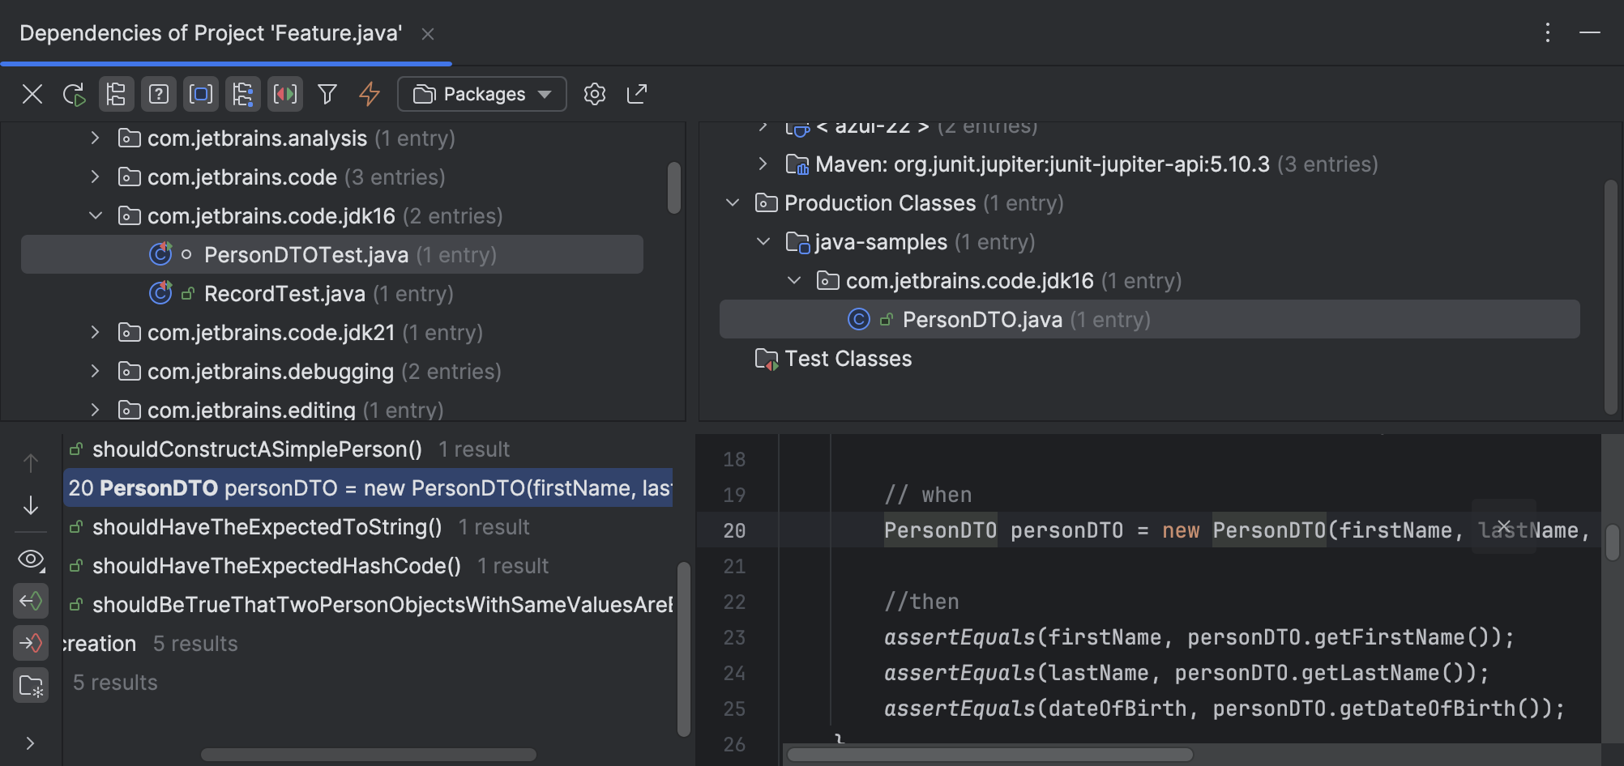Viewport: 1624px width, 766px height.
Task: Select the Show Transitive Dependencies icon
Action: (x=242, y=94)
